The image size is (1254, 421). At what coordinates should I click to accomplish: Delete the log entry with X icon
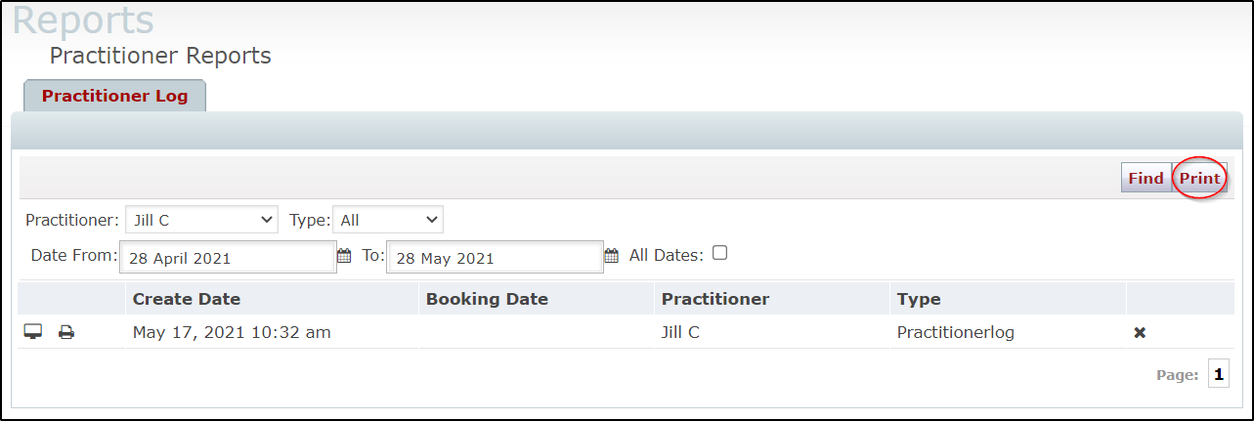click(1140, 333)
